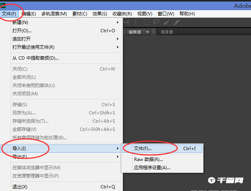251x191 pixels.
Task: Click 关闭未使用的媒体(U) entry
Action: point(66,86)
